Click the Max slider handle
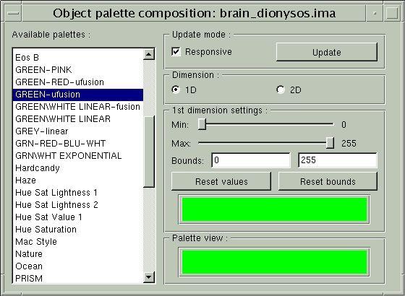This screenshot has width=405, height=296. click(330, 143)
